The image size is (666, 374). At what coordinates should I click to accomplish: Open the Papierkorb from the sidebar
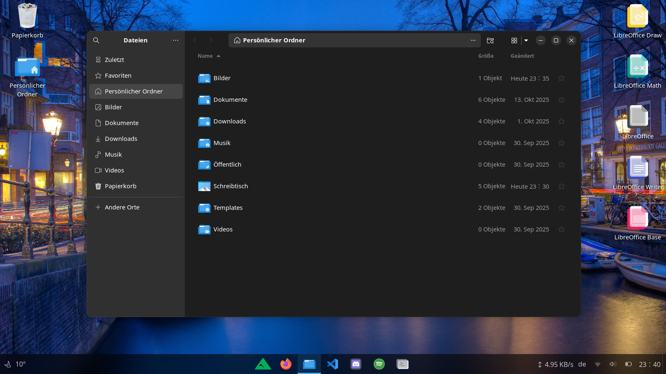point(120,186)
